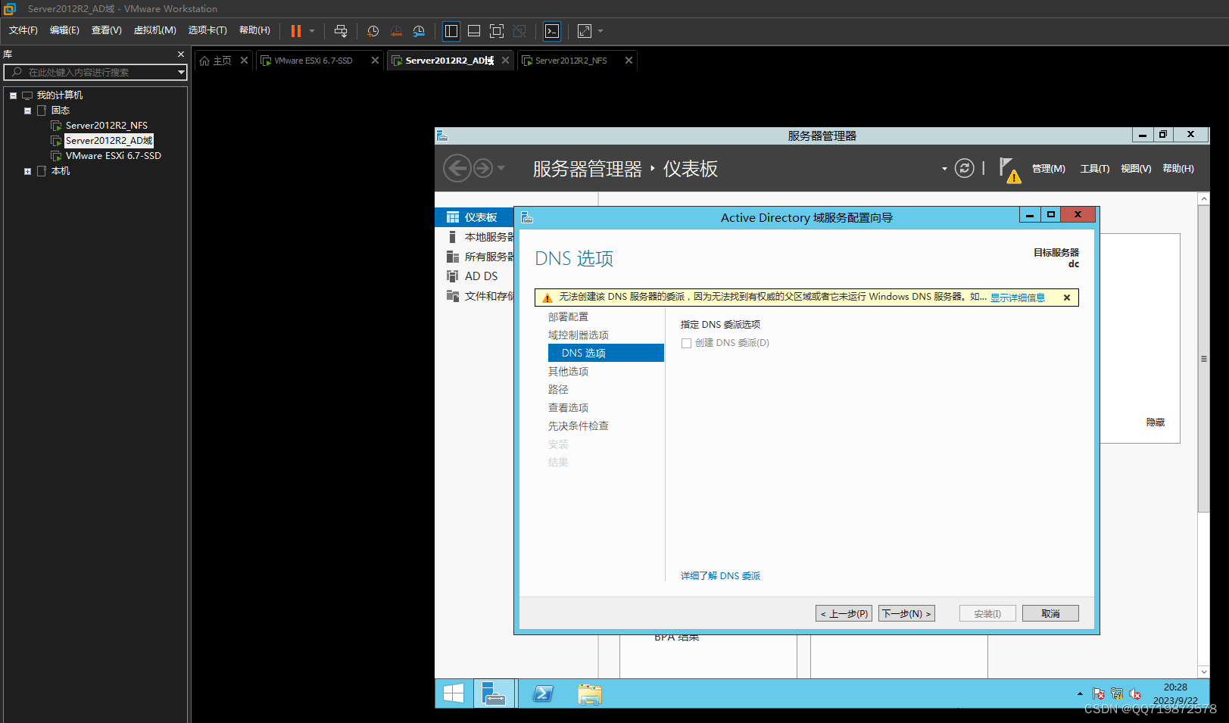Select Server2012R2_NFS in the library tree

pos(107,126)
